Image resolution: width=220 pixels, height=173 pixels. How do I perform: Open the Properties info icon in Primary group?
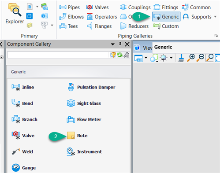45,16
